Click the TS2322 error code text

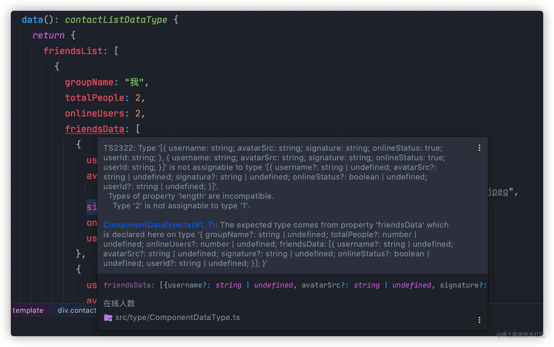[119, 148]
